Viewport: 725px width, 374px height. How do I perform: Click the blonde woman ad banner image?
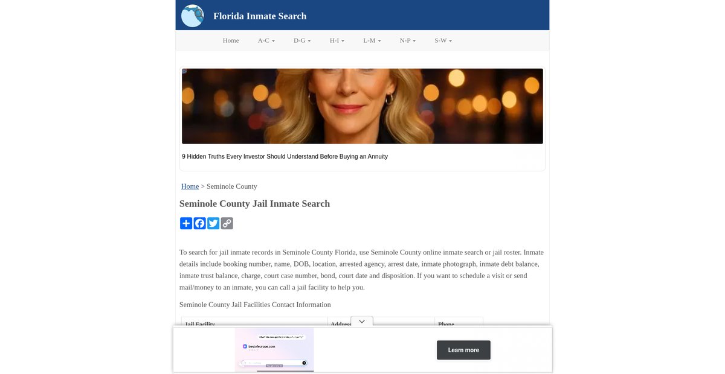tap(362, 106)
